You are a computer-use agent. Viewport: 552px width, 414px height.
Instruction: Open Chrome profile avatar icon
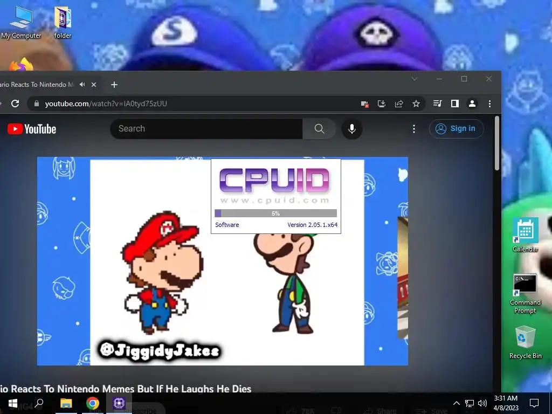(472, 103)
